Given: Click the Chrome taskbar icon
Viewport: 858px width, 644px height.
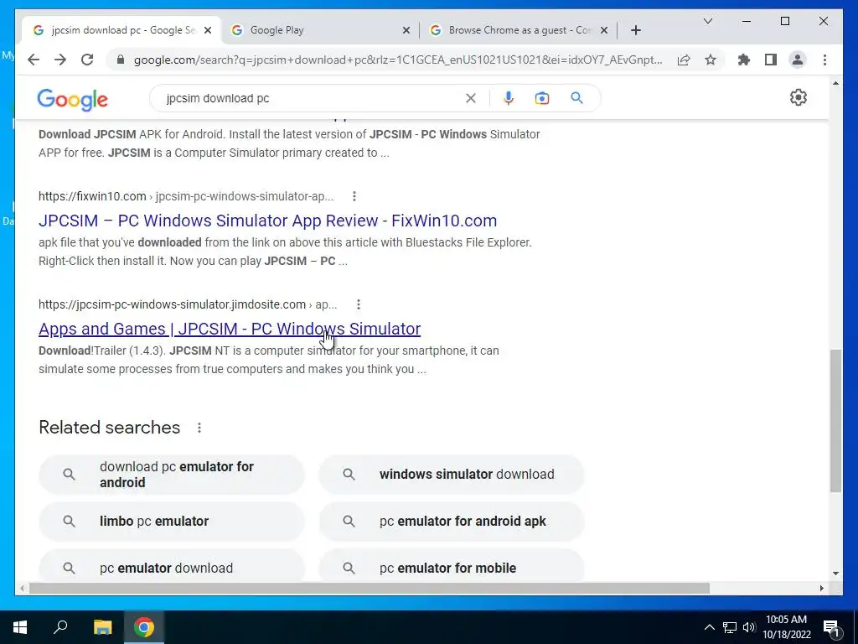Looking at the screenshot, I should point(144,627).
